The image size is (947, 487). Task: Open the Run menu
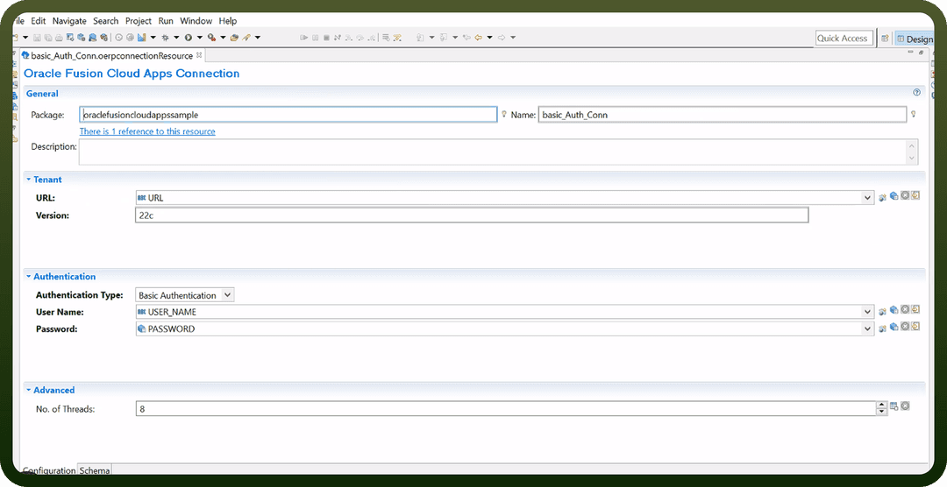[x=166, y=20]
